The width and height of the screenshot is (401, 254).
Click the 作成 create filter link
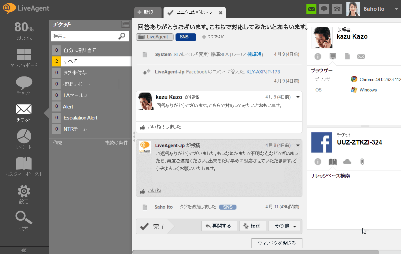58,143
